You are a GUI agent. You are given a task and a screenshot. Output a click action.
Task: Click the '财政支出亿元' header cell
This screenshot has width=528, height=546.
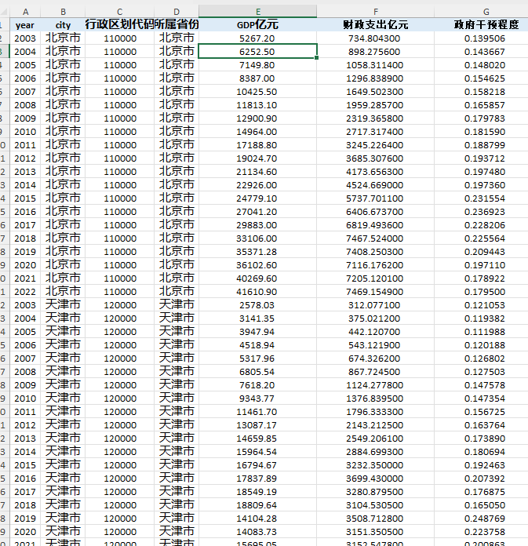tap(376, 25)
